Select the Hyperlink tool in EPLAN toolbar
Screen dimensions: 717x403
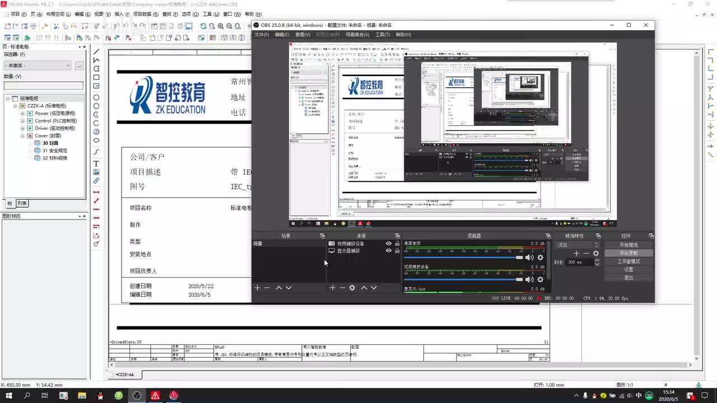point(96,181)
